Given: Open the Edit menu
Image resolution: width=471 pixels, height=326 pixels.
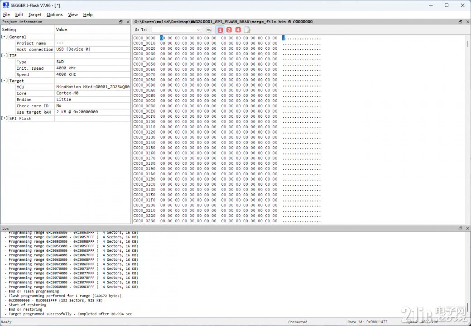Looking at the screenshot, I should click(x=19, y=14).
